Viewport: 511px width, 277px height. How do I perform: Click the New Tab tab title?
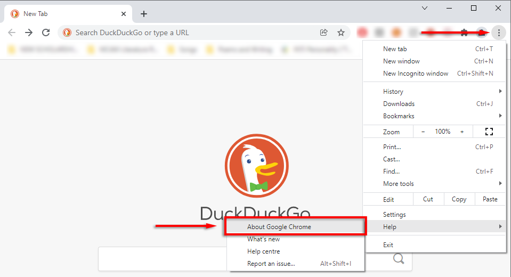[x=36, y=14]
